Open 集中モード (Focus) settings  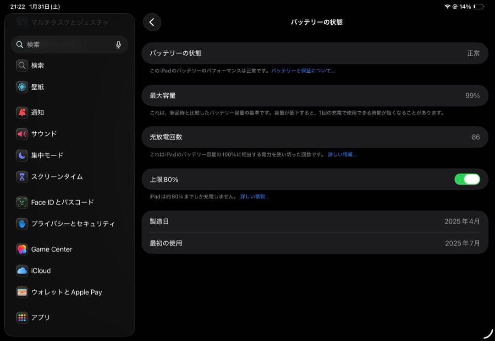22,155
